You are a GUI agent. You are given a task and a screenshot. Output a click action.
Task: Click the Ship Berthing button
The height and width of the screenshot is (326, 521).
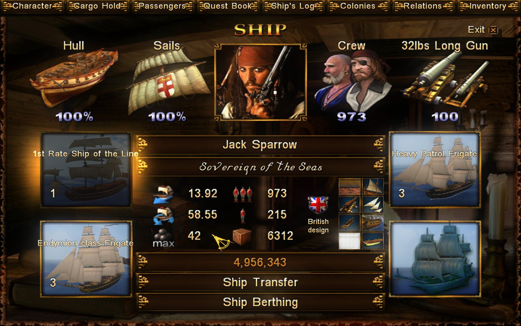260,302
